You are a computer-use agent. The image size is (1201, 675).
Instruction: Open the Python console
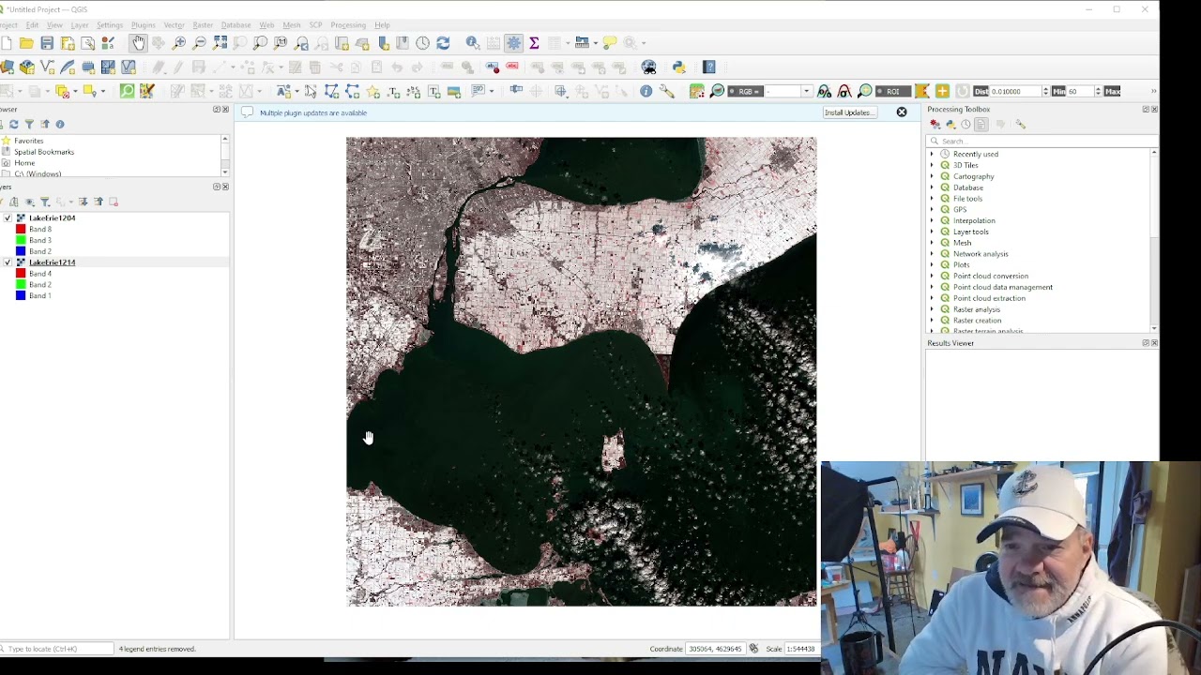coord(679,67)
